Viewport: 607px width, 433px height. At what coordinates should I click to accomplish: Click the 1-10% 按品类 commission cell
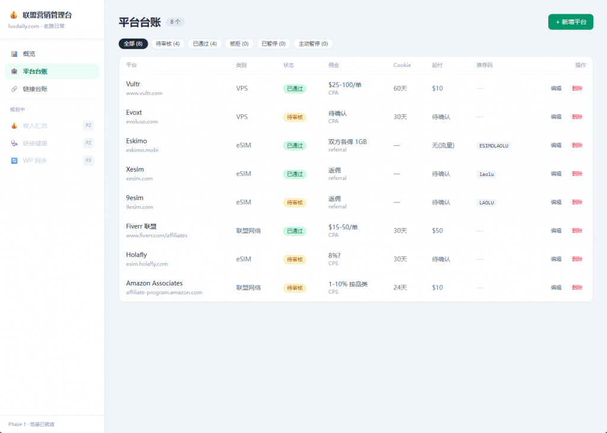[x=347, y=284]
